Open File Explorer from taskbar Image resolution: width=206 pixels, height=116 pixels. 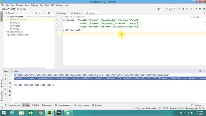tap(22, 113)
